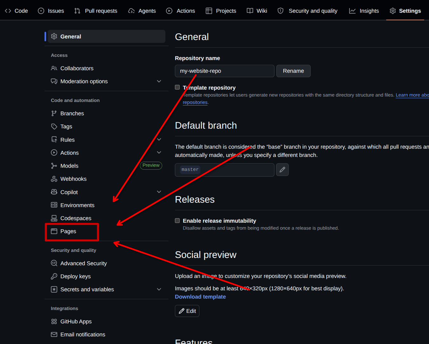Viewport: 429px width, 344px height.
Task: Click the Branches git-branch icon
Action: click(54, 113)
